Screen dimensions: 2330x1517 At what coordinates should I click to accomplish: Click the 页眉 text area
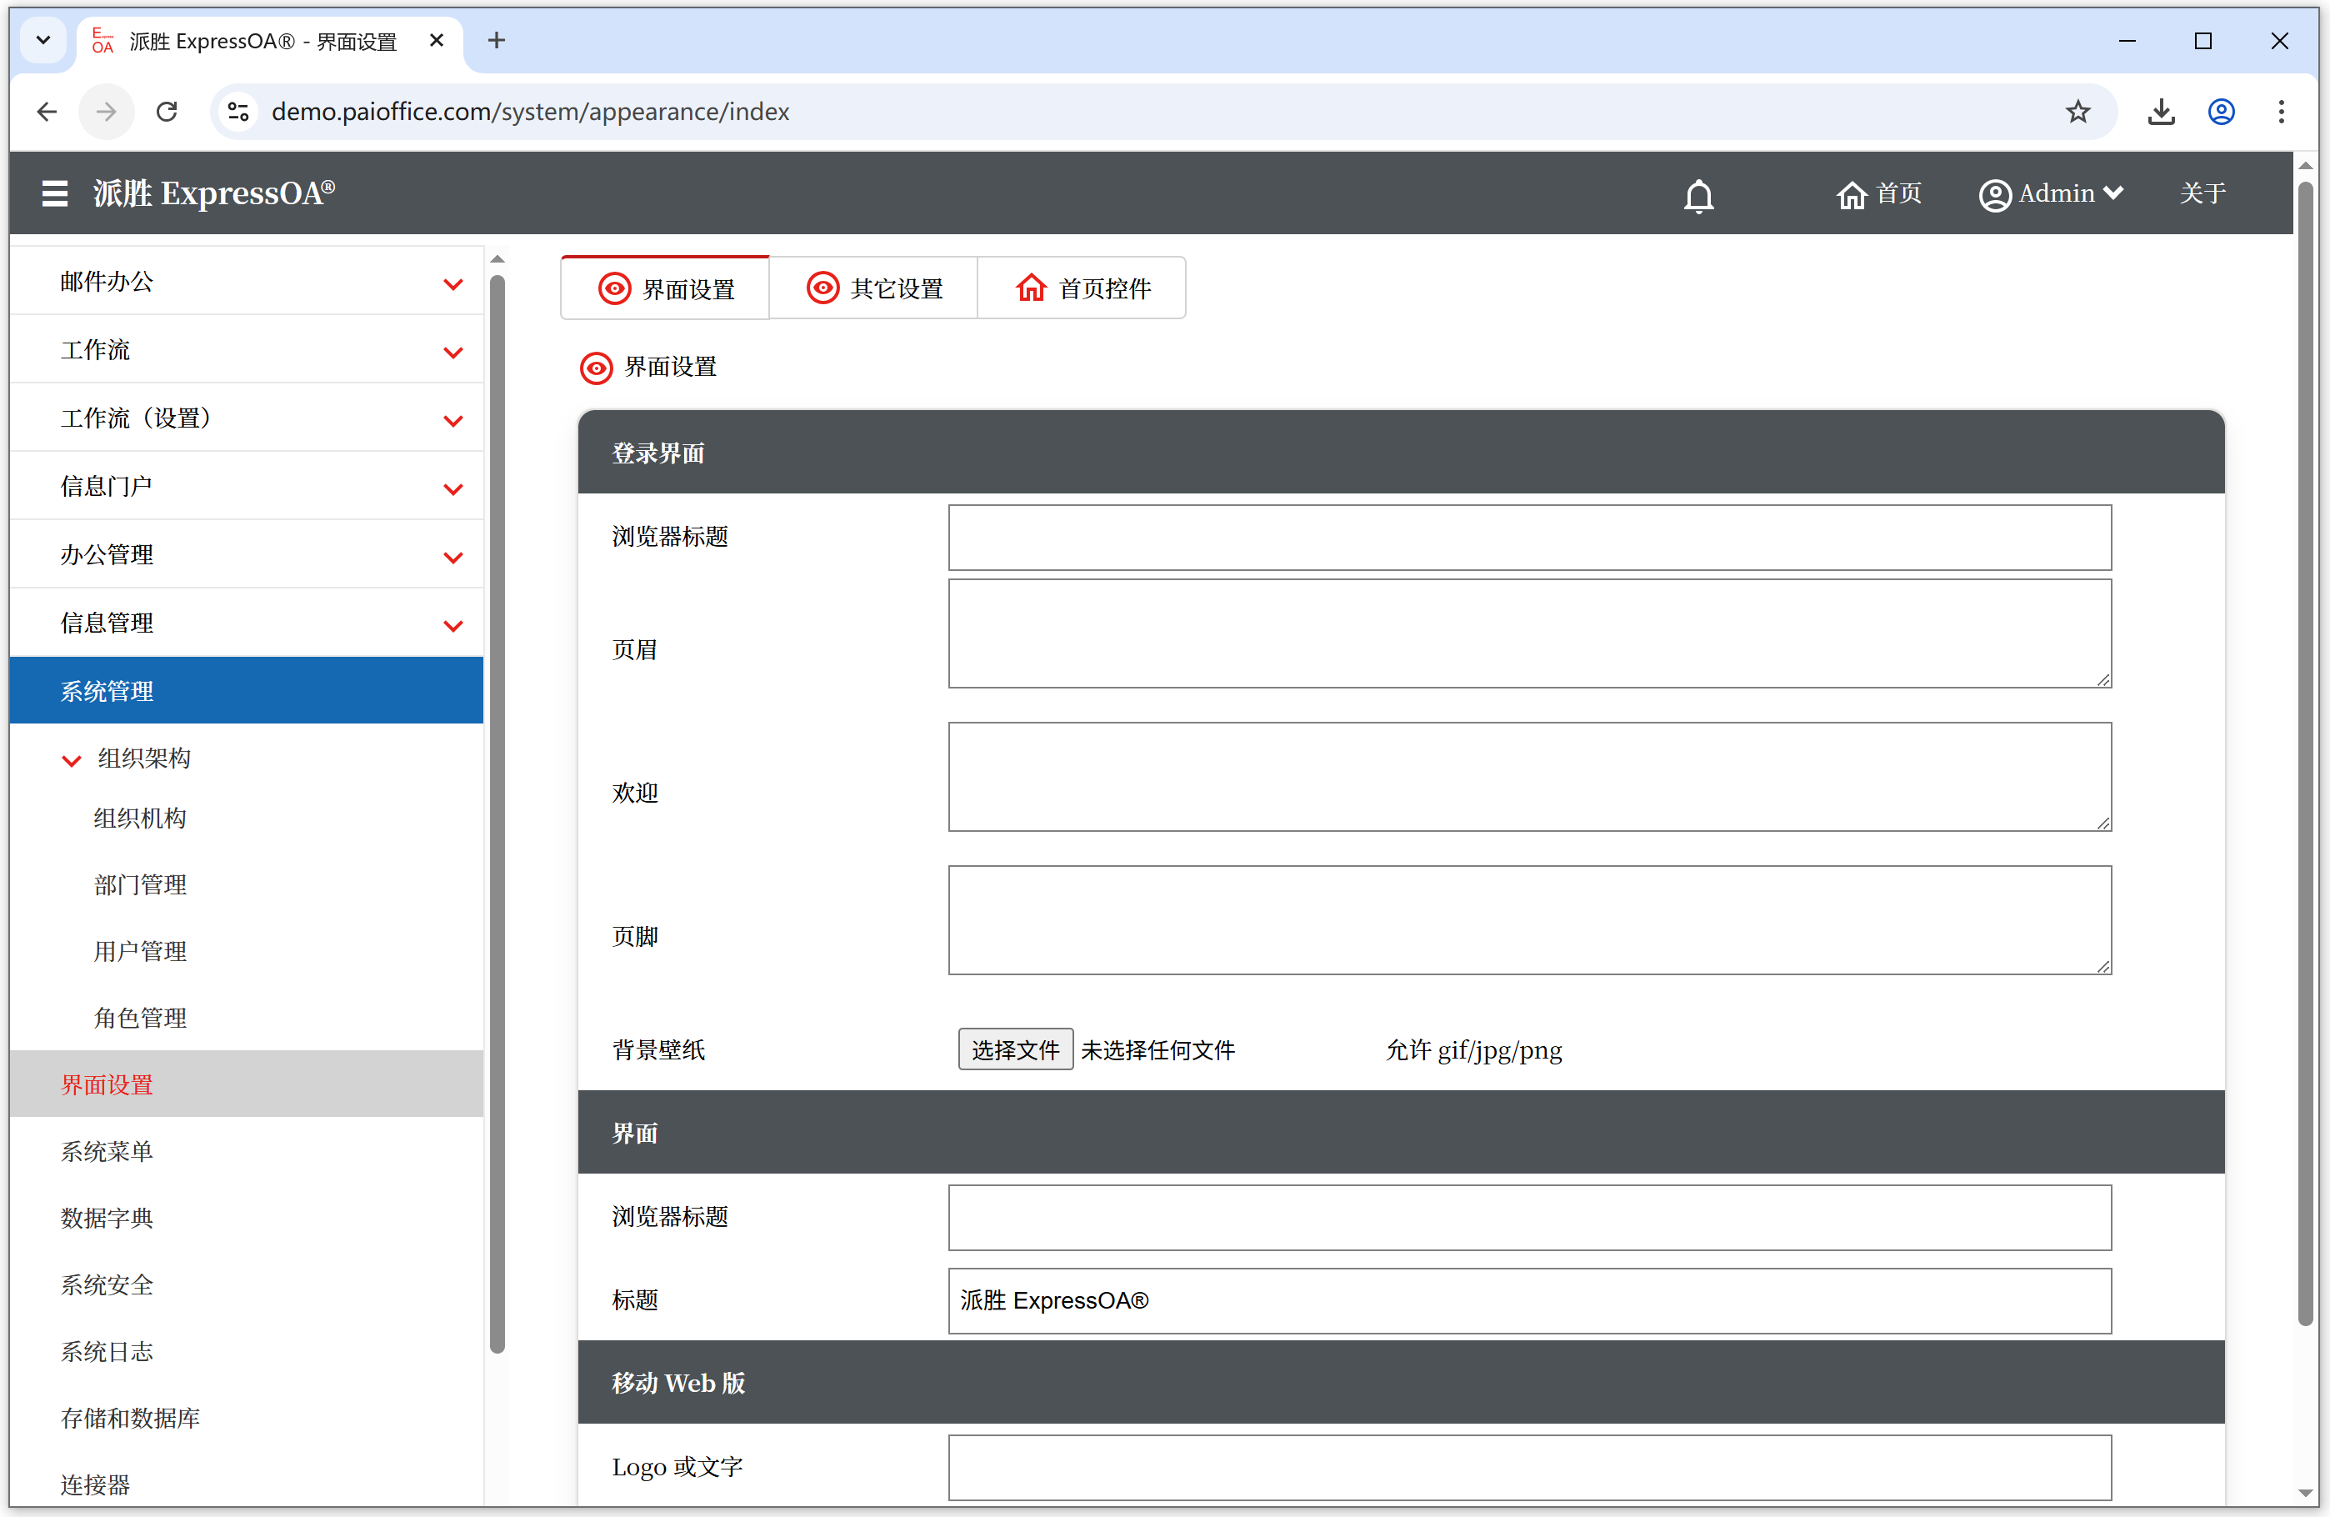tap(1528, 633)
